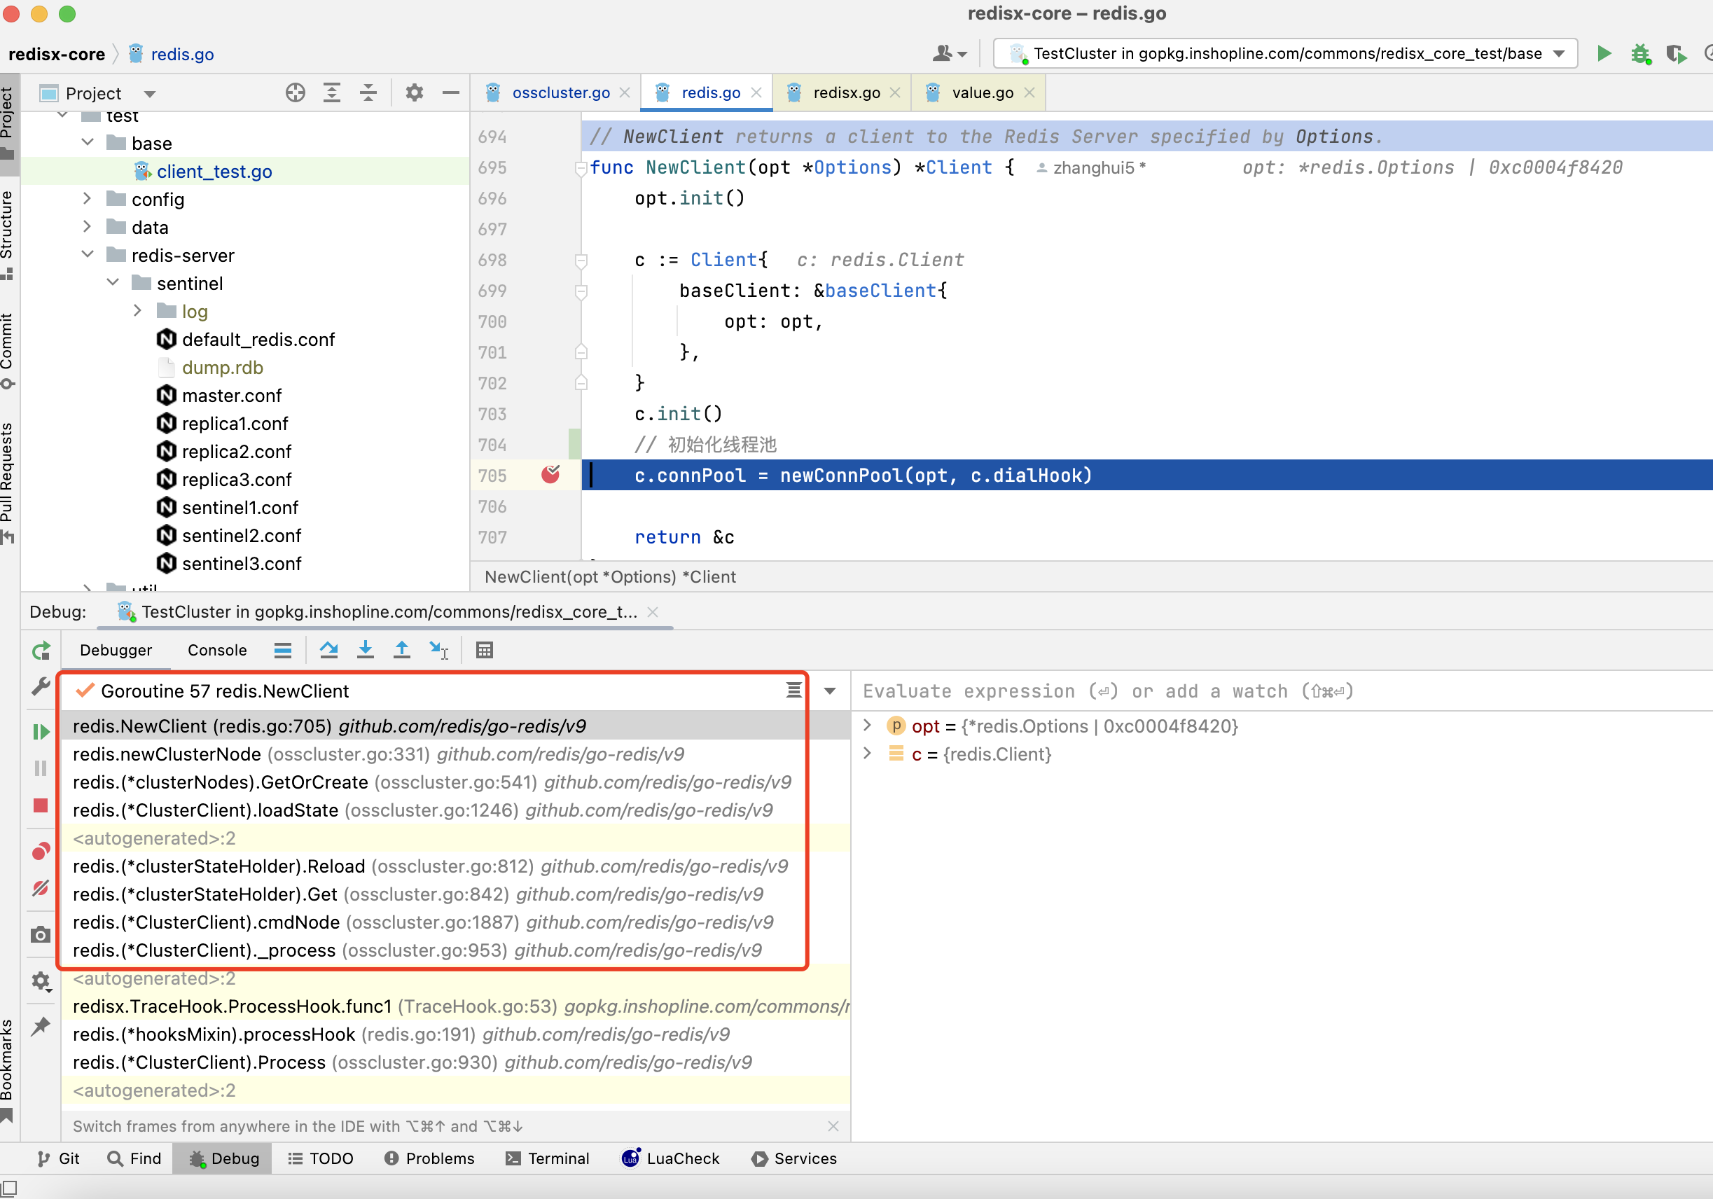Close the redis.go tab
The height and width of the screenshot is (1199, 1713).
[756, 92]
